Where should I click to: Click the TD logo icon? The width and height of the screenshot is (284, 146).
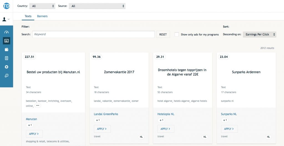(x=7, y=6)
